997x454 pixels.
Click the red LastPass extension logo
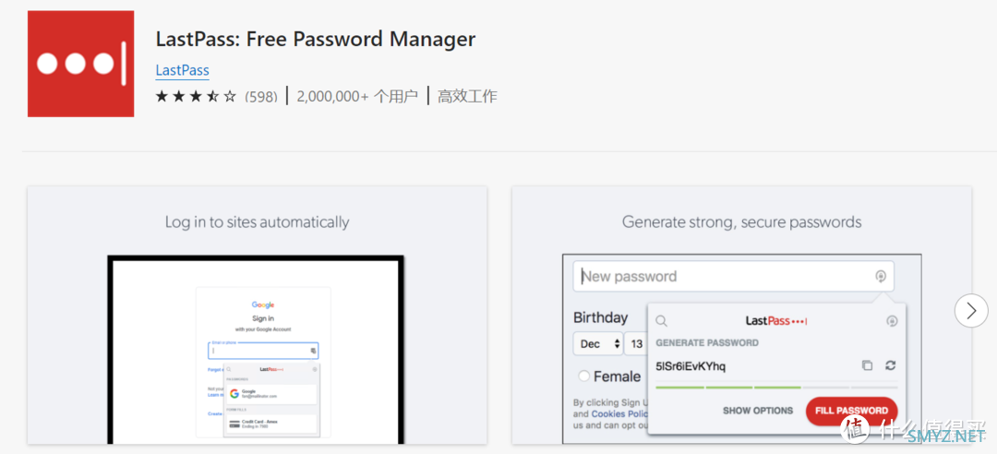[x=80, y=64]
